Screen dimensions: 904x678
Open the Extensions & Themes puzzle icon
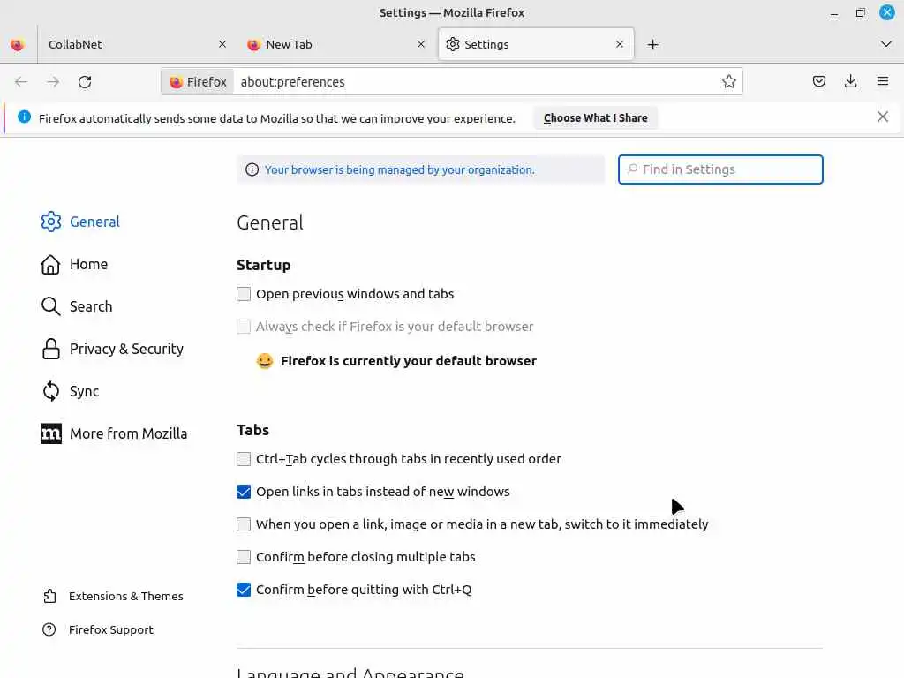click(x=50, y=597)
